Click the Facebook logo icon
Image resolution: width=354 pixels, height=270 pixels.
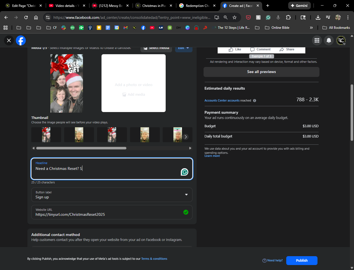click(x=21, y=40)
